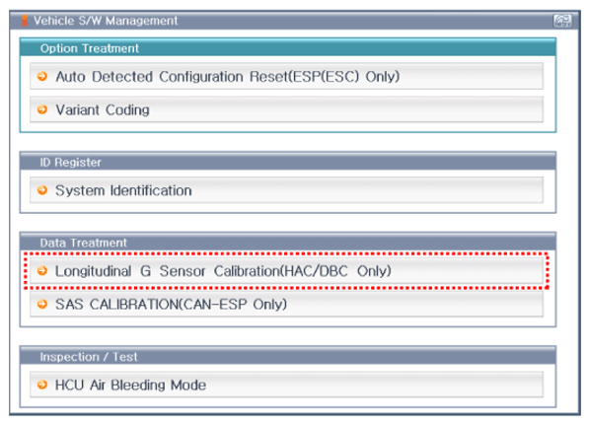Click the orange Vehicle S/W Management title icon

click(x=25, y=21)
